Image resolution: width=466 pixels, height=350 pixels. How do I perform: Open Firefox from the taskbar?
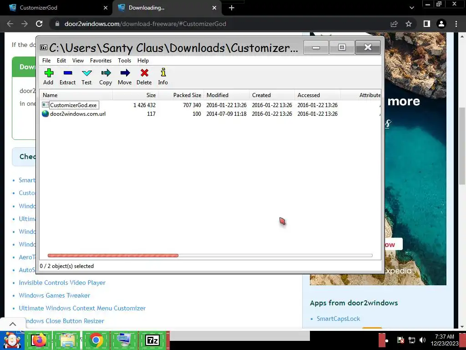39,340
